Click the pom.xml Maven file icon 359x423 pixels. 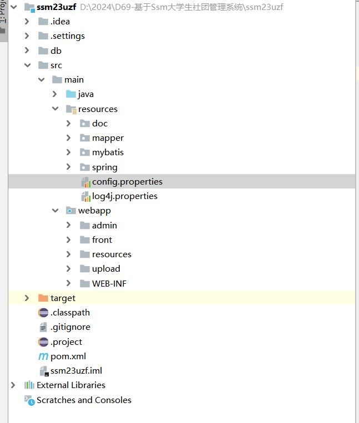coord(43,356)
